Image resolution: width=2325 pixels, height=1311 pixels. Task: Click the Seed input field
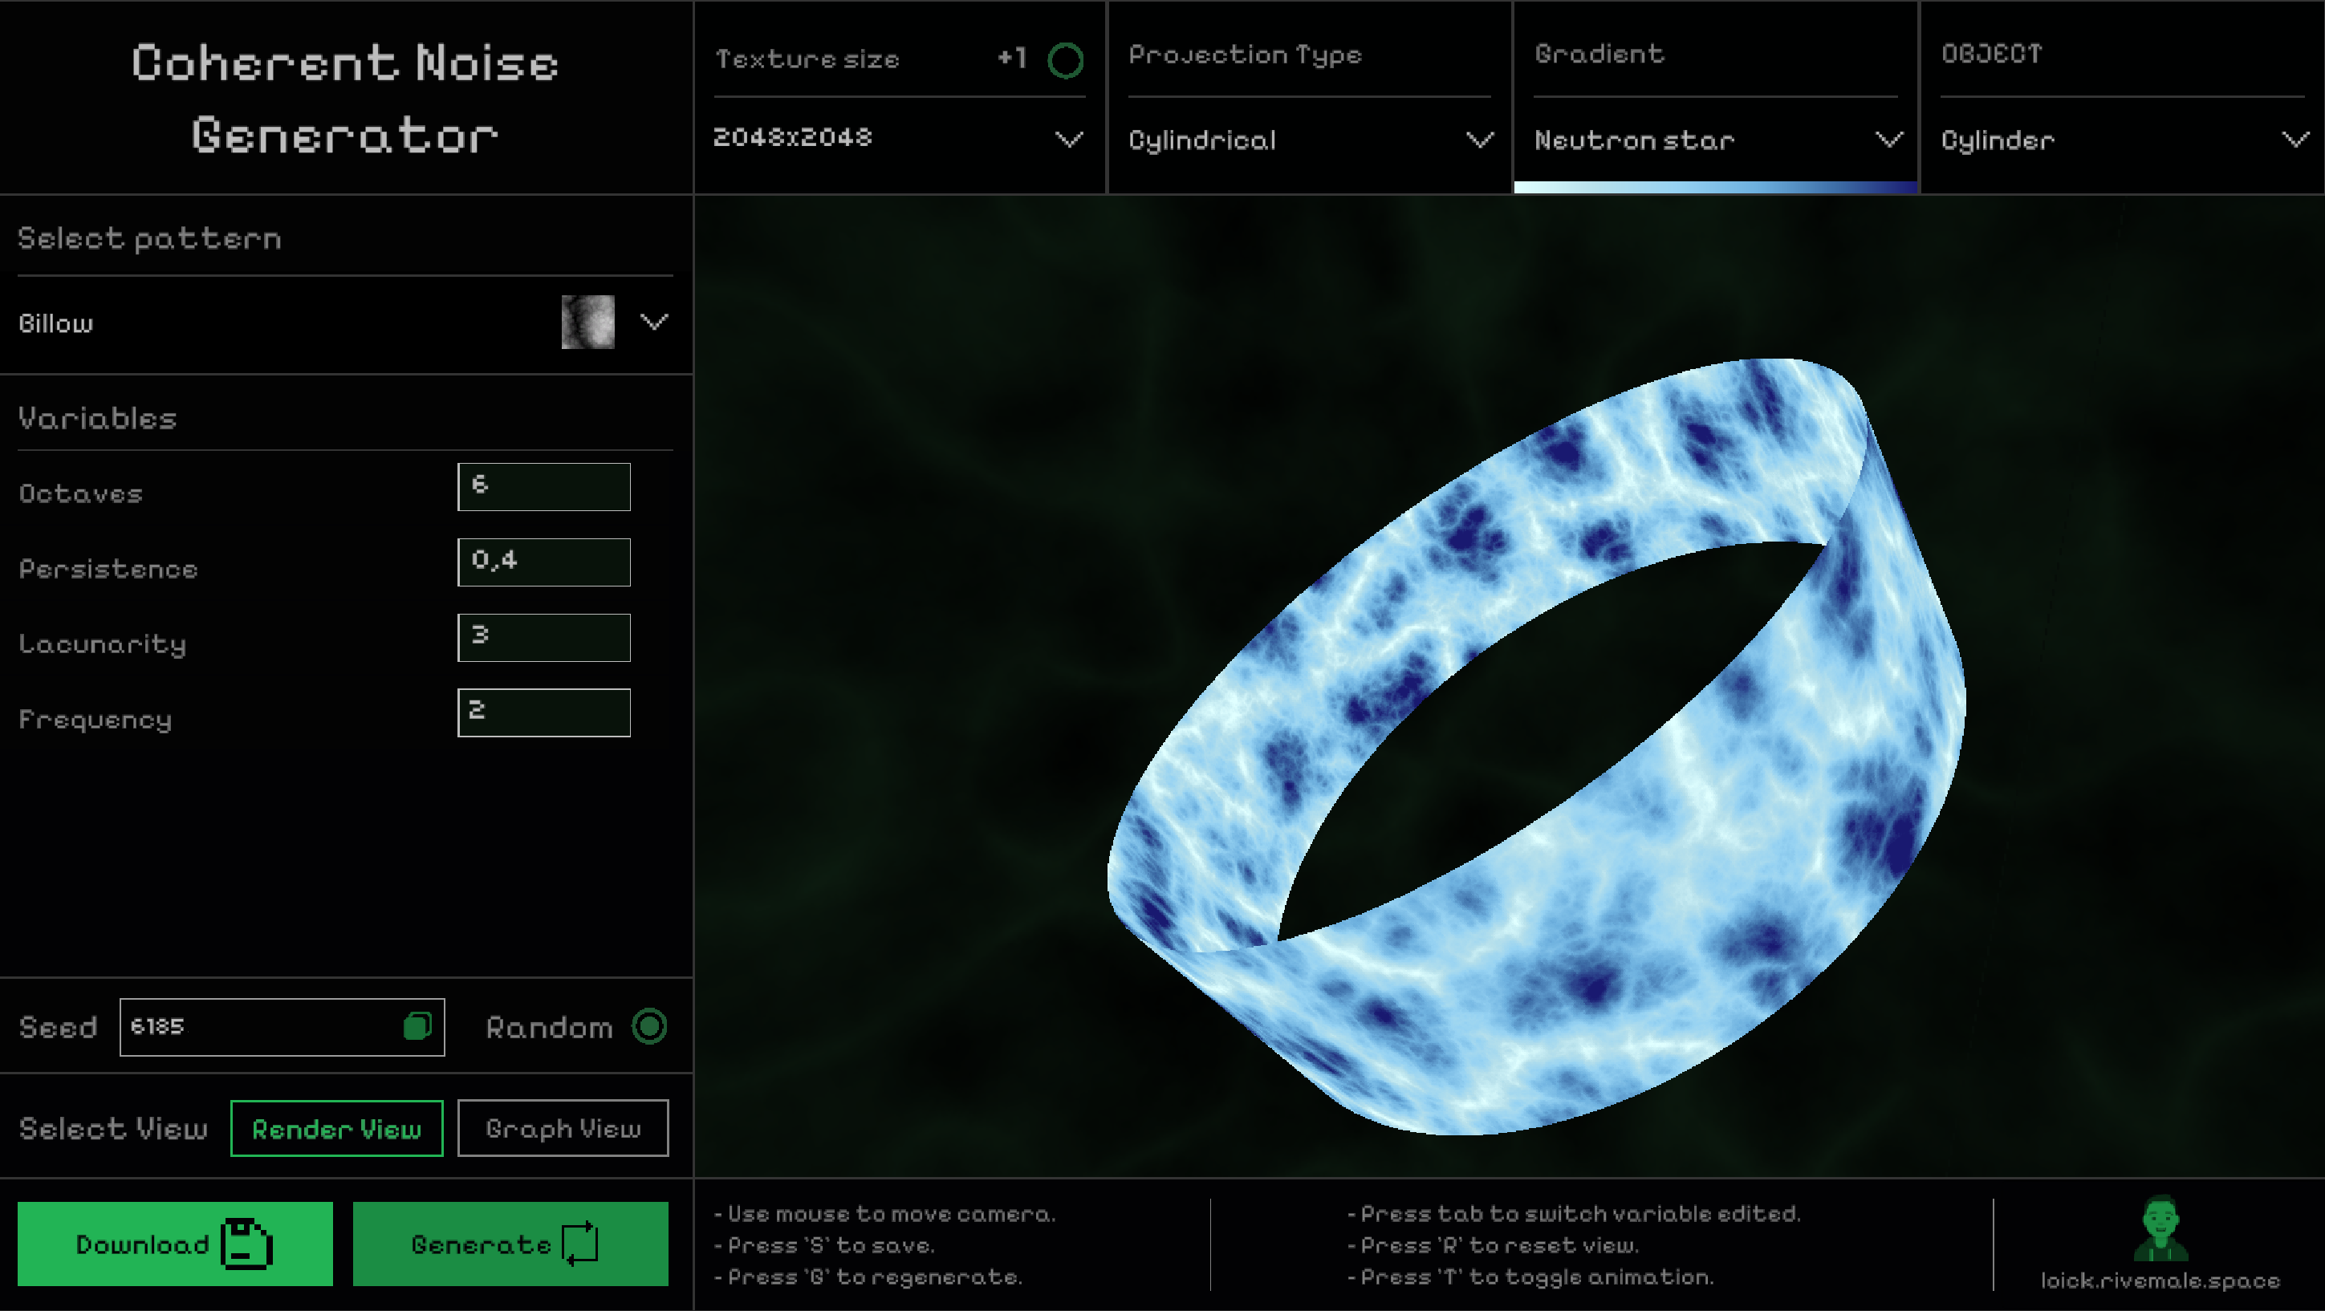point(282,1027)
